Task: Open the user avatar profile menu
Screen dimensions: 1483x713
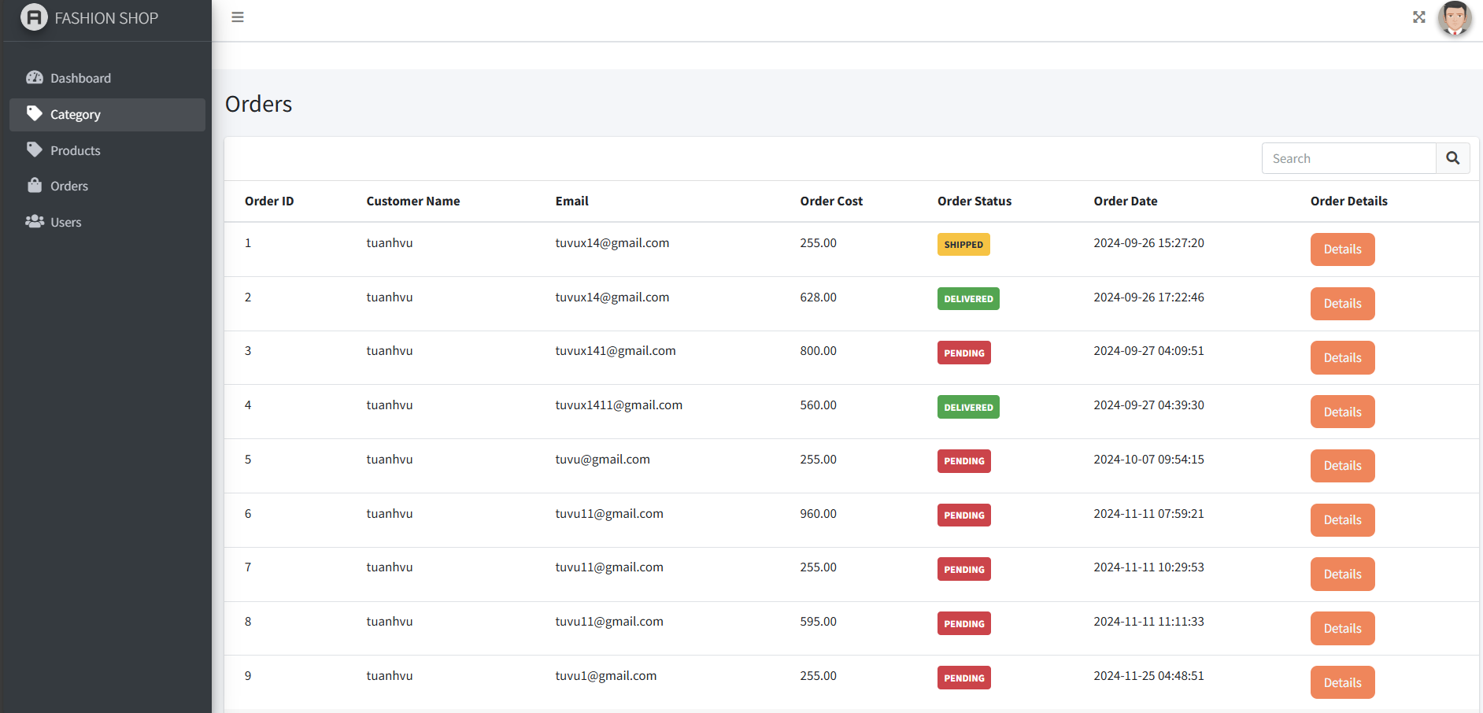Action: (x=1455, y=18)
